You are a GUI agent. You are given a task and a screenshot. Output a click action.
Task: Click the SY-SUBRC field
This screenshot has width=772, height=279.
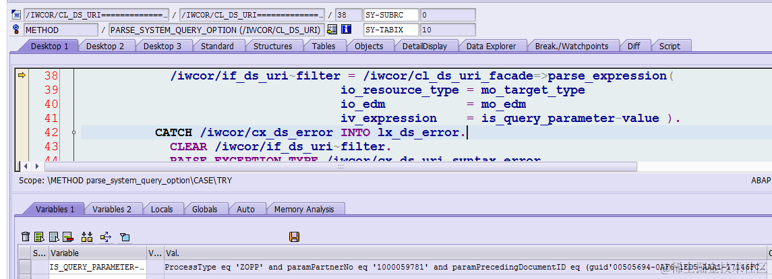click(x=392, y=15)
